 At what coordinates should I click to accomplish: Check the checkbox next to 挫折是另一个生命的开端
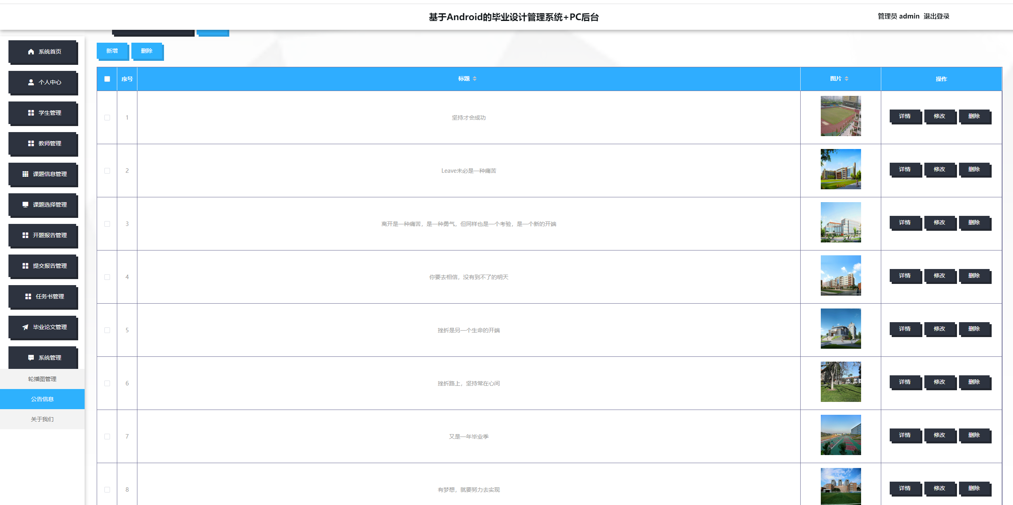[x=107, y=330]
